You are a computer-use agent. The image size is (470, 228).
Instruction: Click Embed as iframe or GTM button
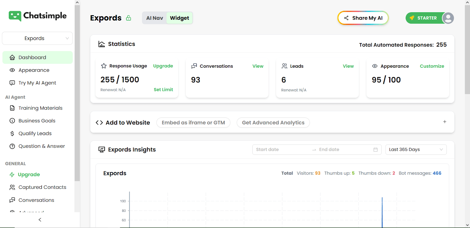(193, 122)
